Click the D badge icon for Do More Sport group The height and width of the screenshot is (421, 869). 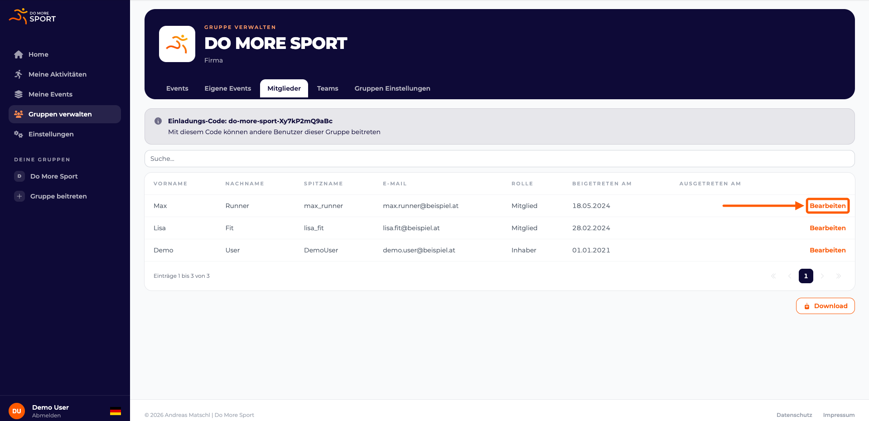tap(19, 176)
